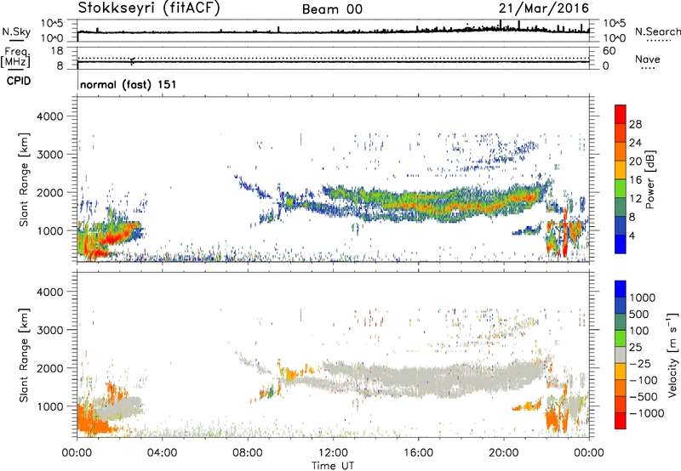681x471 pixels.
Task: Click the 'N.Search' legend label
Action: (657, 31)
